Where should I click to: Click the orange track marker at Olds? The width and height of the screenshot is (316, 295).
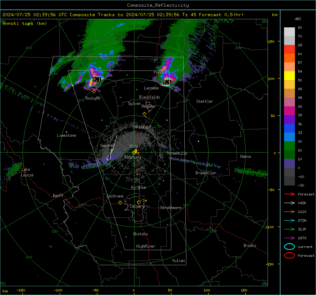click(x=137, y=151)
